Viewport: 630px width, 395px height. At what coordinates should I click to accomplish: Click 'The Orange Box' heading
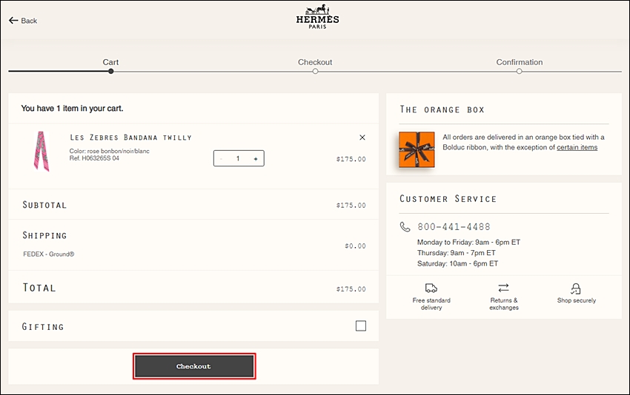(442, 109)
